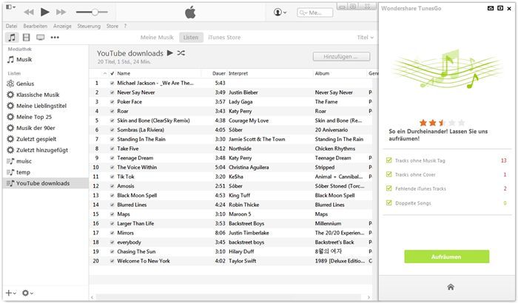Click the TunesGo star rating
This screenshot has height=303, width=518.
[x=442, y=123]
